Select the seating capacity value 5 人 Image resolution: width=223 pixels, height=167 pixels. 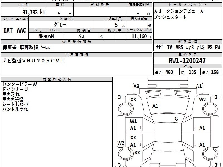(x=120, y=25)
